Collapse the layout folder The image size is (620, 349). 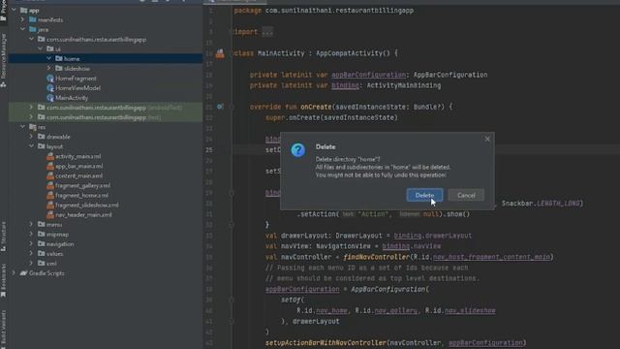click(x=31, y=146)
